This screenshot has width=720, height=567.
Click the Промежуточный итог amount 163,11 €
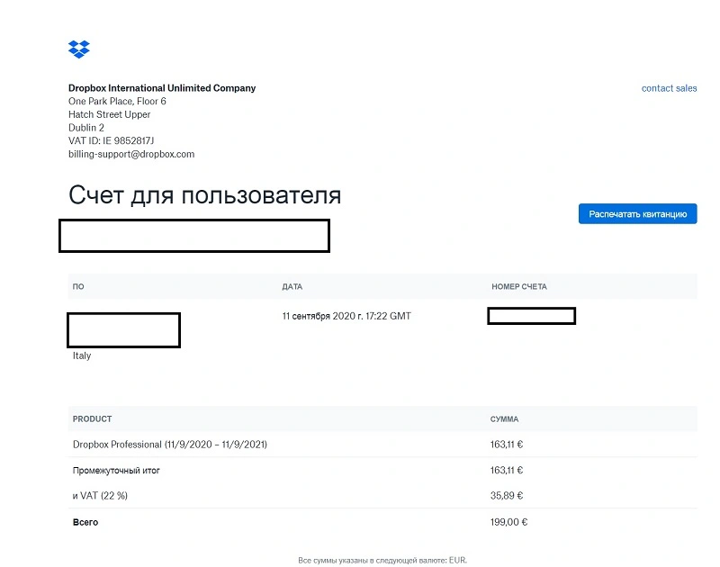coord(507,470)
